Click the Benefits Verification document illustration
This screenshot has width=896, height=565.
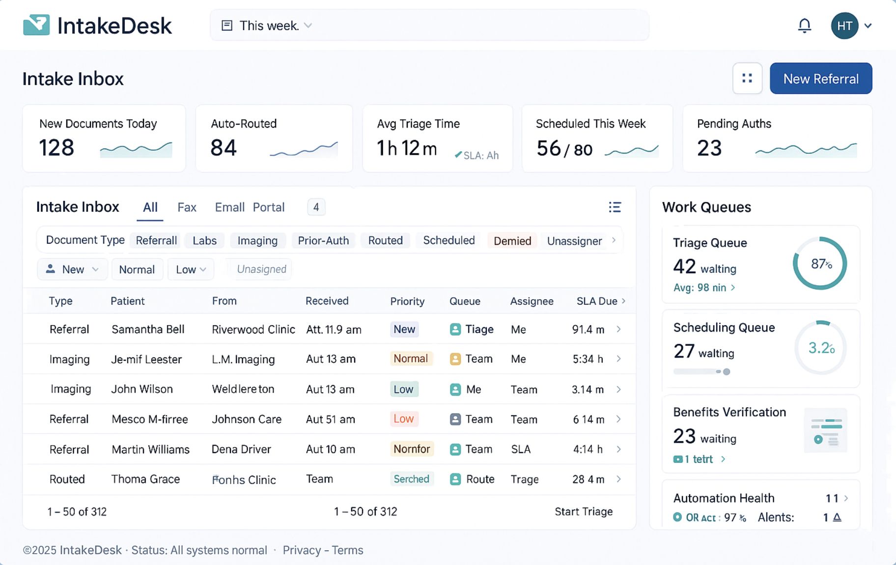point(825,430)
